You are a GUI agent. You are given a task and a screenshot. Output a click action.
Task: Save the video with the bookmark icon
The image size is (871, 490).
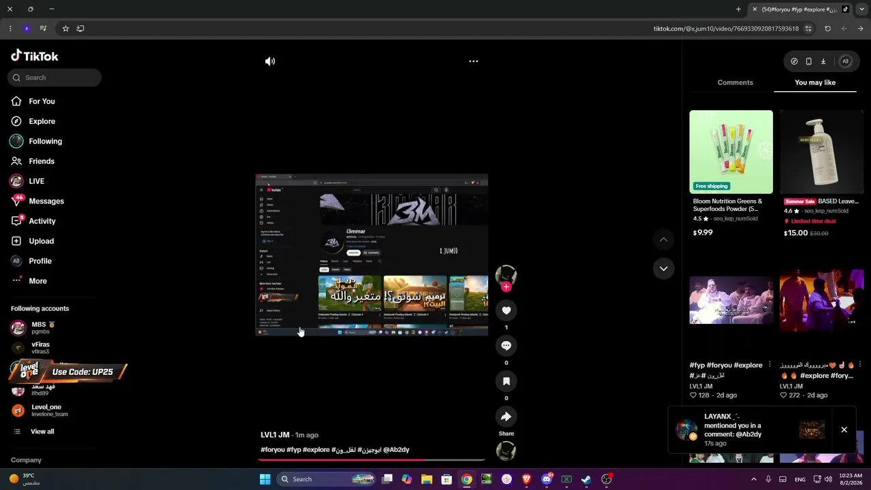(x=506, y=381)
